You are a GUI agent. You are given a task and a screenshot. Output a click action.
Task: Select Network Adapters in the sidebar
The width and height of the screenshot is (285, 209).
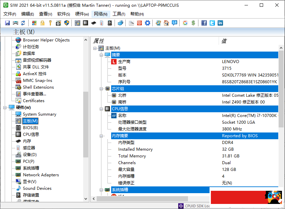(41, 175)
